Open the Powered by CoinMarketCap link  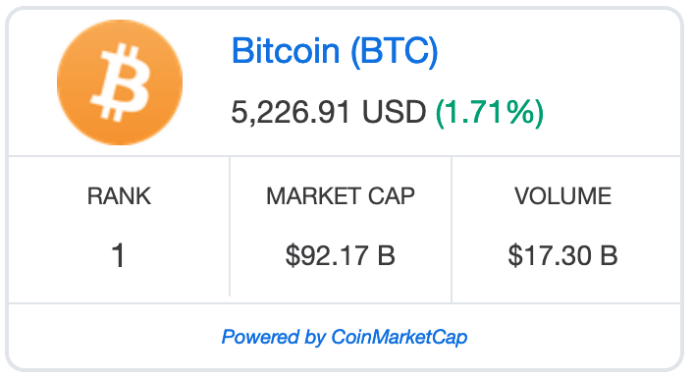345,337
